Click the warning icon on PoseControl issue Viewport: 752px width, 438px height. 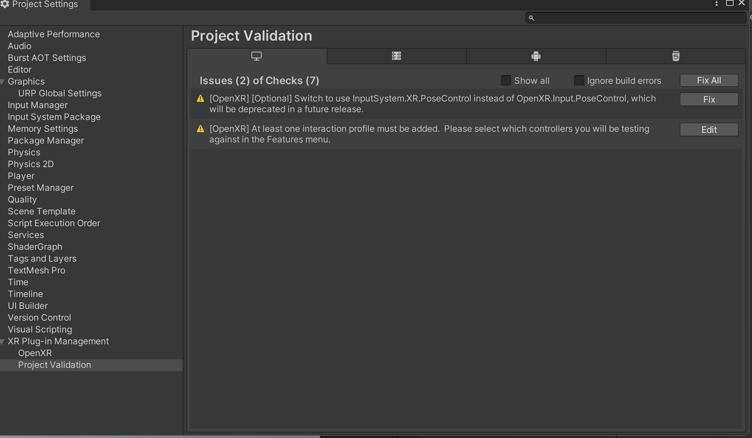[x=200, y=99]
